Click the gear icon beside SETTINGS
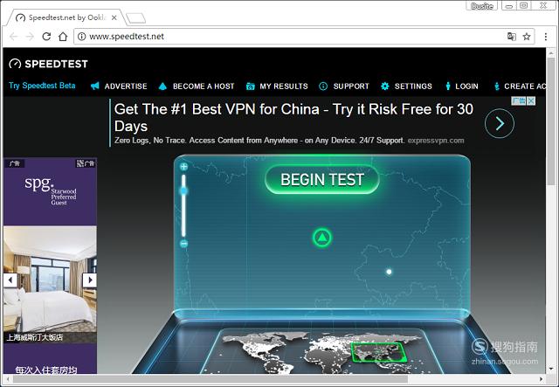The height and width of the screenshot is (387, 559). coord(384,86)
